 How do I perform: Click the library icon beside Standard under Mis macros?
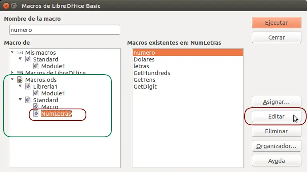(x=28, y=59)
